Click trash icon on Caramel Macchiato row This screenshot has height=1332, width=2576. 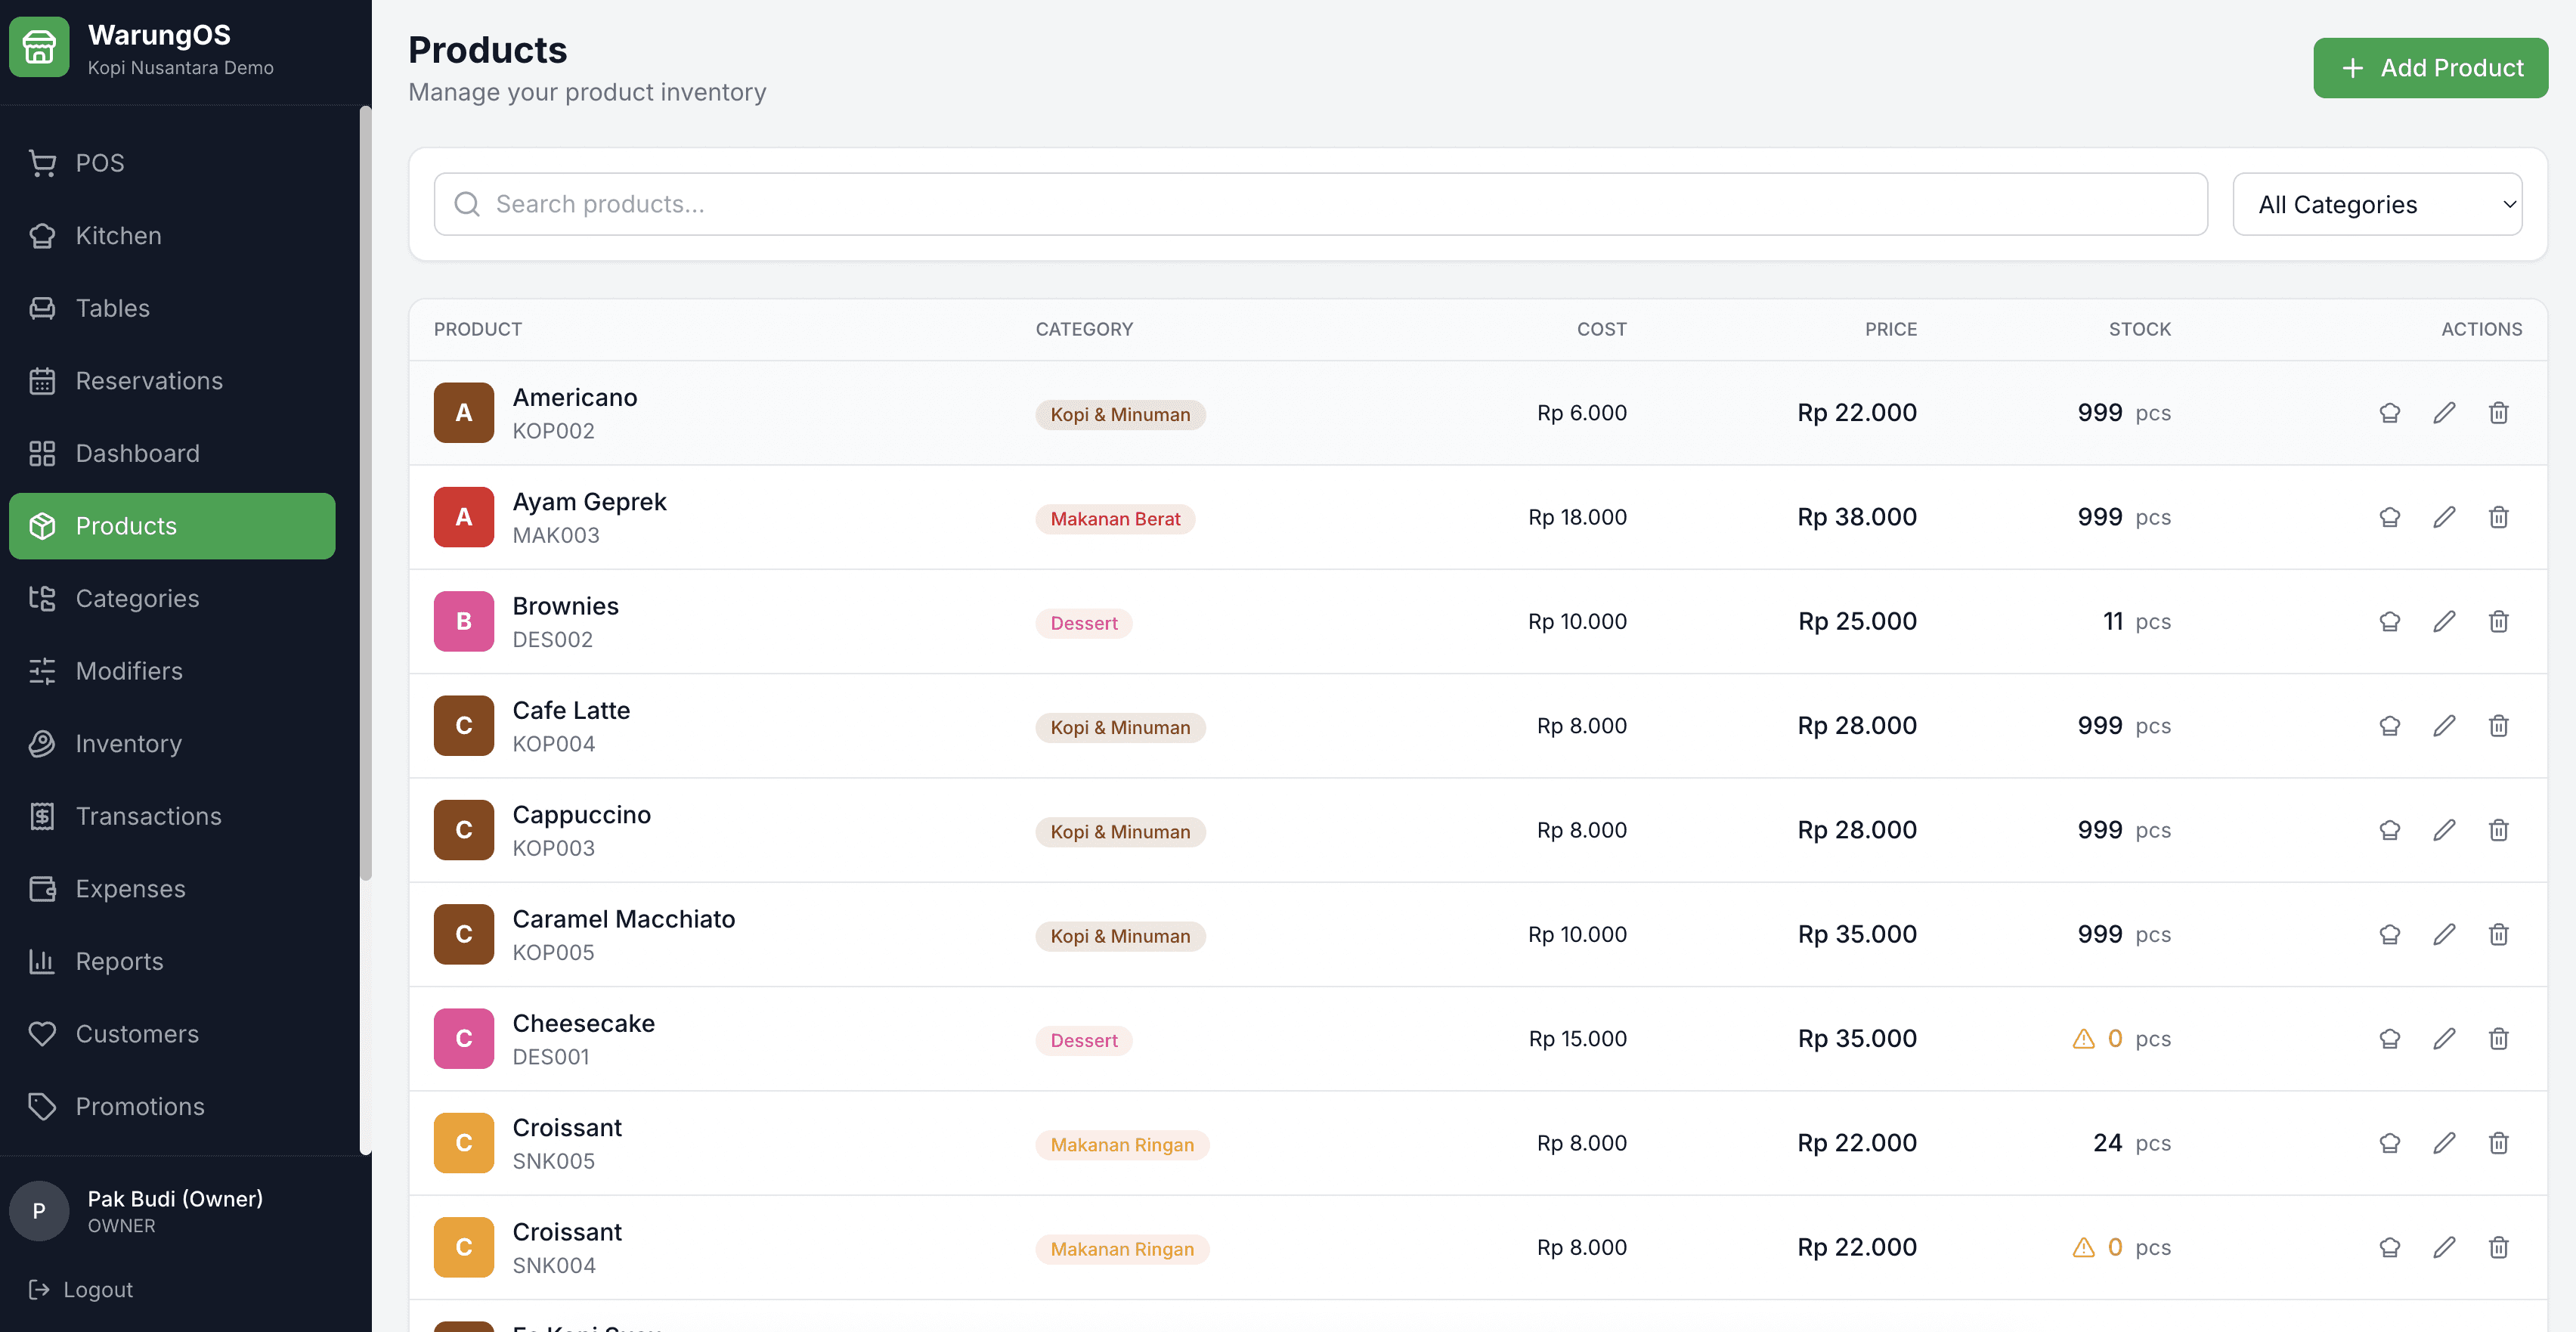point(2498,935)
